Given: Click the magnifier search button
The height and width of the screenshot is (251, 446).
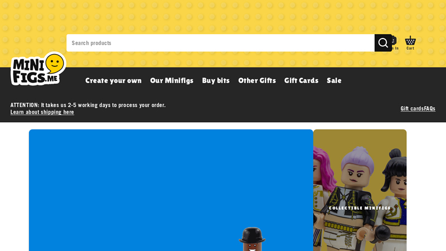Looking at the screenshot, I should pos(383,43).
